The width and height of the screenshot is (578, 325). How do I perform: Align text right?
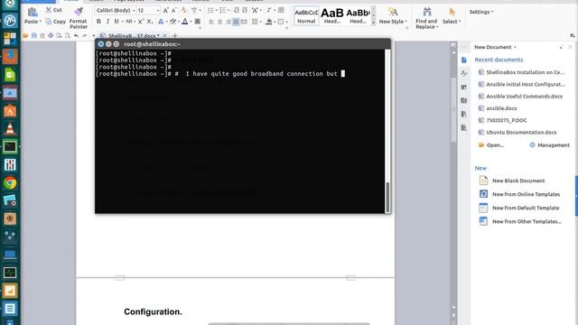228,22
